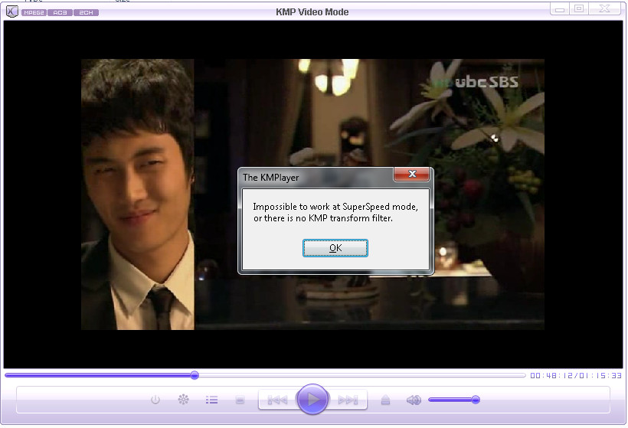Jump ahead on the unplayed seek bar
Image resolution: width=628 pixels, height=428 pixels.
[362, 375]
